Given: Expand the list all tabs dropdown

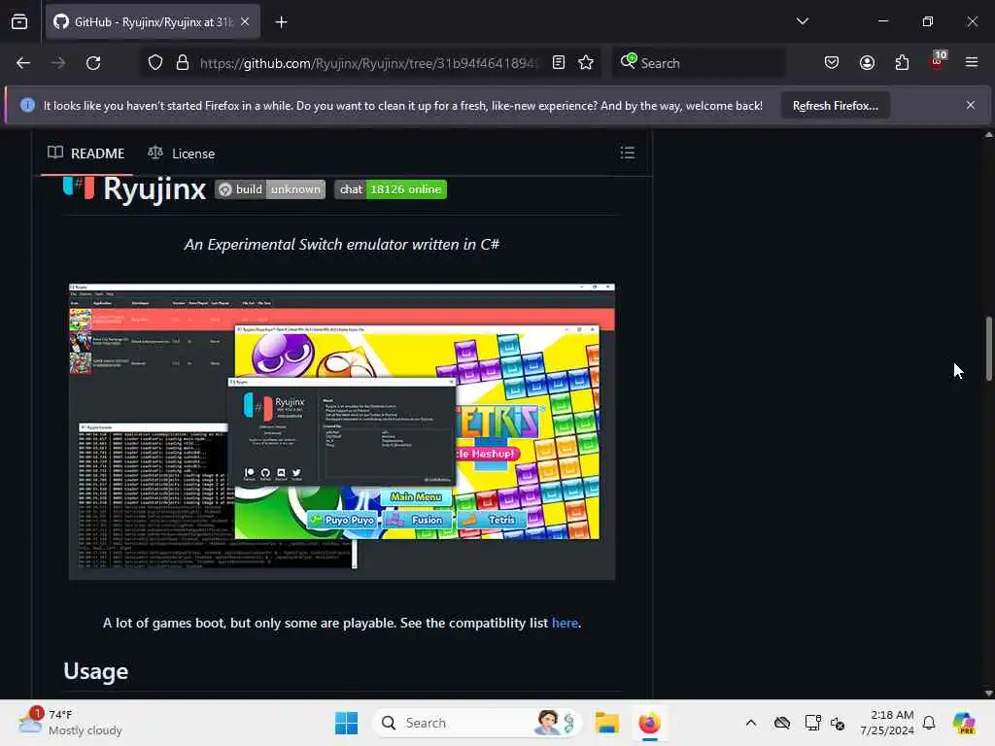Looking at the screenshot, I should click(802, 21).
